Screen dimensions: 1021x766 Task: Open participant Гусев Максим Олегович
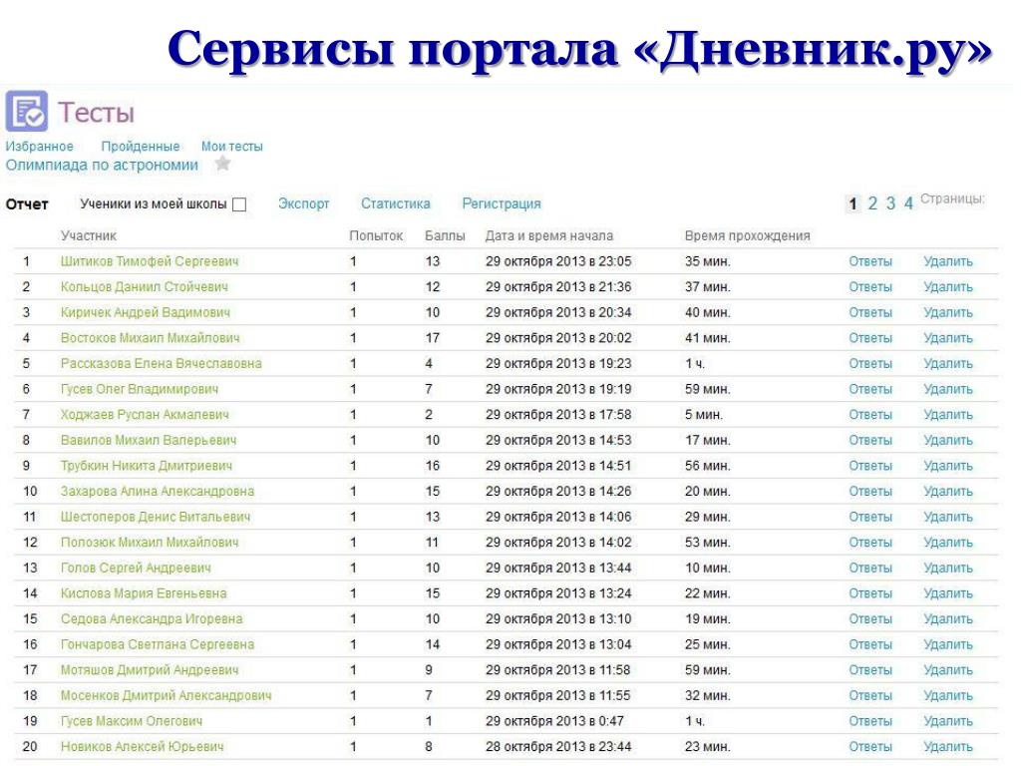(x=132, y=721)
